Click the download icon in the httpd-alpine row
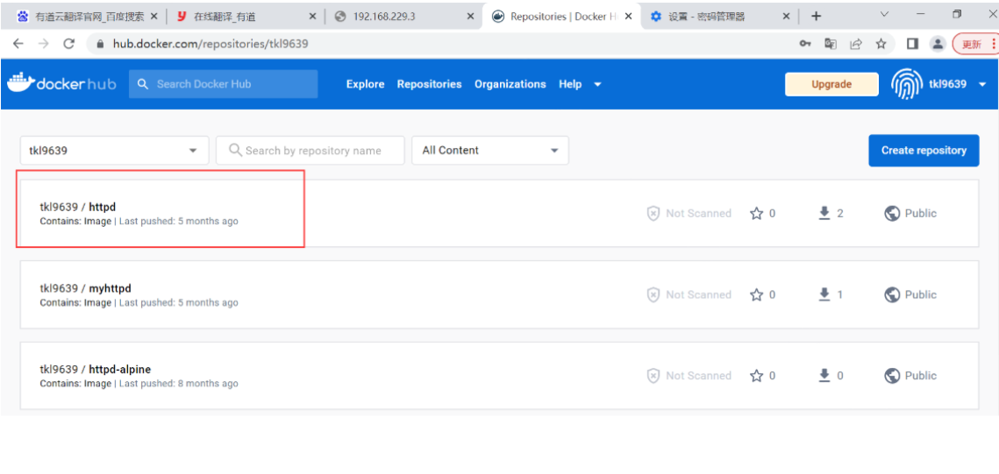999x474 pixels. [824, 376]
